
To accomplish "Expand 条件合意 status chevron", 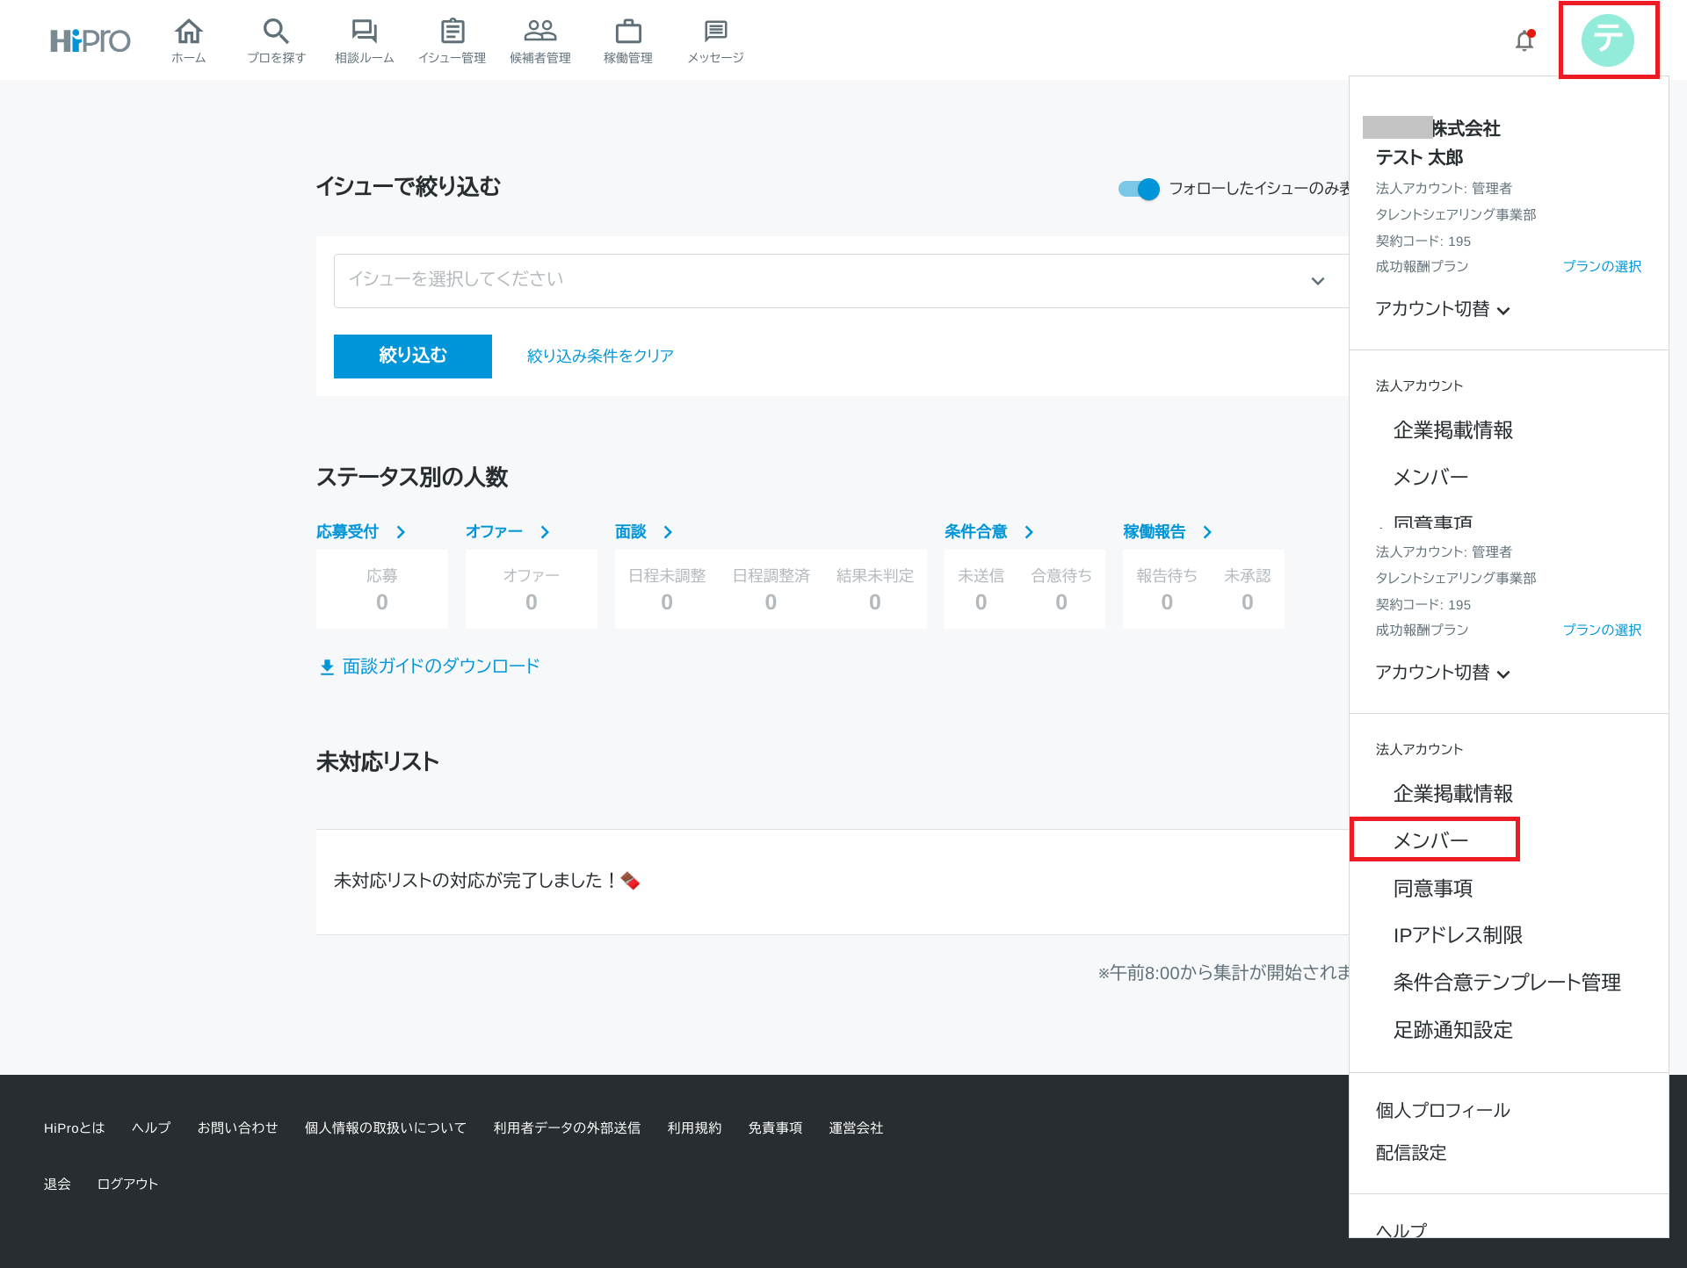I will pyautogui.click(x=1029, y=532).
